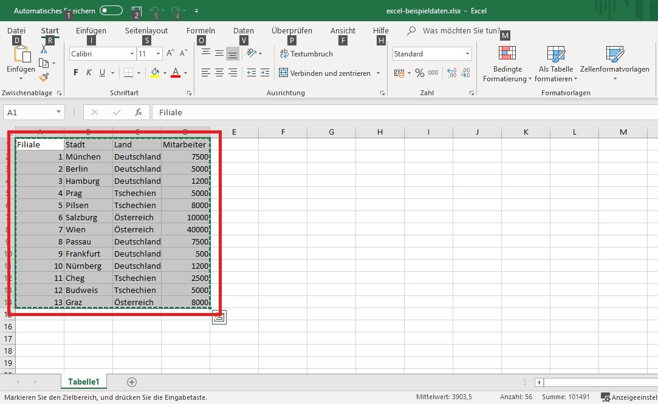Expand the Standard number format dropdown
This screenshot has width=658, height=404.
[467, 54]
